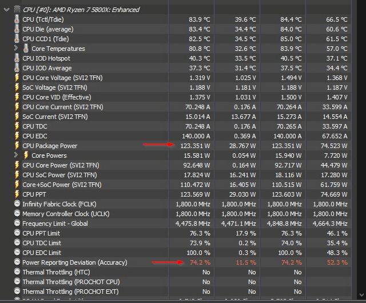The width and height of the screenshot is (366, 303).
Task: Click the 1.494 V maximum core voltage
Action: [291, 78]
